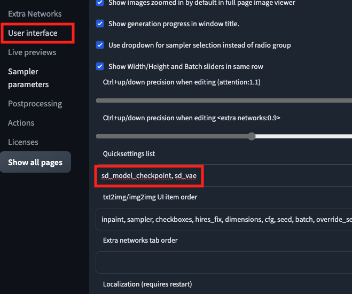Viewport: 352px width, 294px height.
Task: Open the Sampler parameters settings page
Action: [28, 78]
